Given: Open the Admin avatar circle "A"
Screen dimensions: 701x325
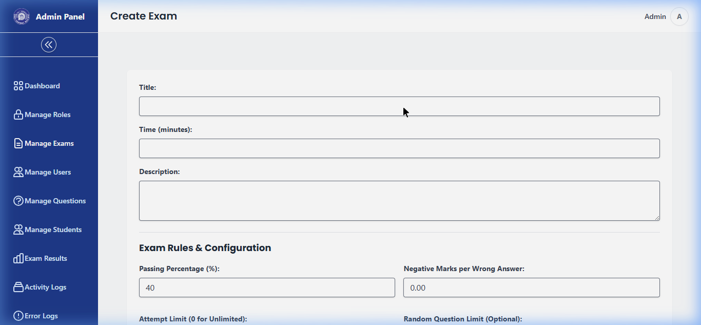Looking at the screenshot, I should [x=679, y=16].
